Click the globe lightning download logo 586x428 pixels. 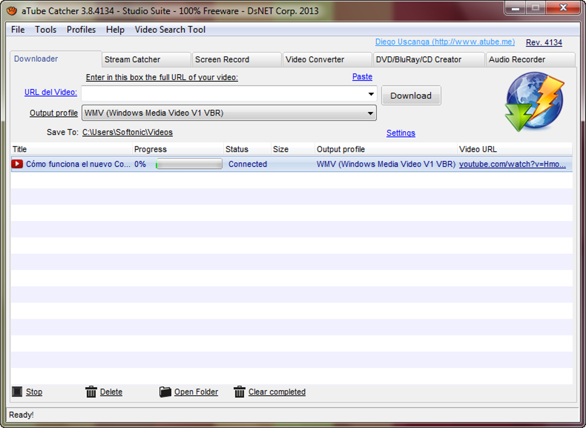click(x=534, y=102)
